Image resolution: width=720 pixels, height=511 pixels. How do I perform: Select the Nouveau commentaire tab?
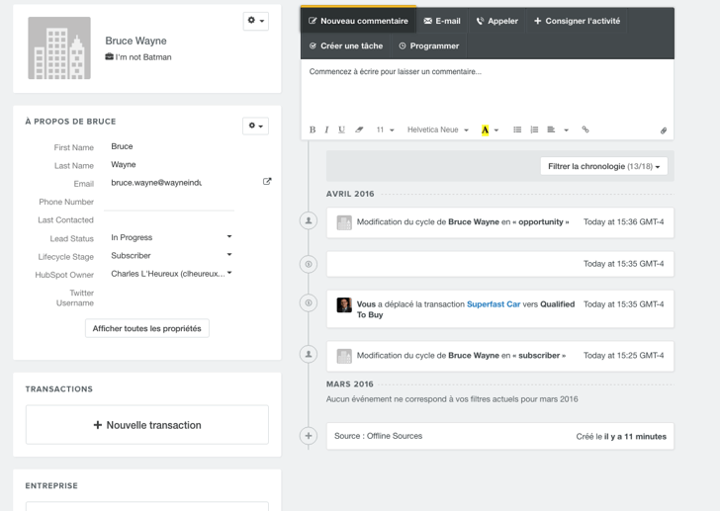pos(358,21)
